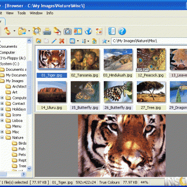Click the options checklist icon

click(112, 31)
